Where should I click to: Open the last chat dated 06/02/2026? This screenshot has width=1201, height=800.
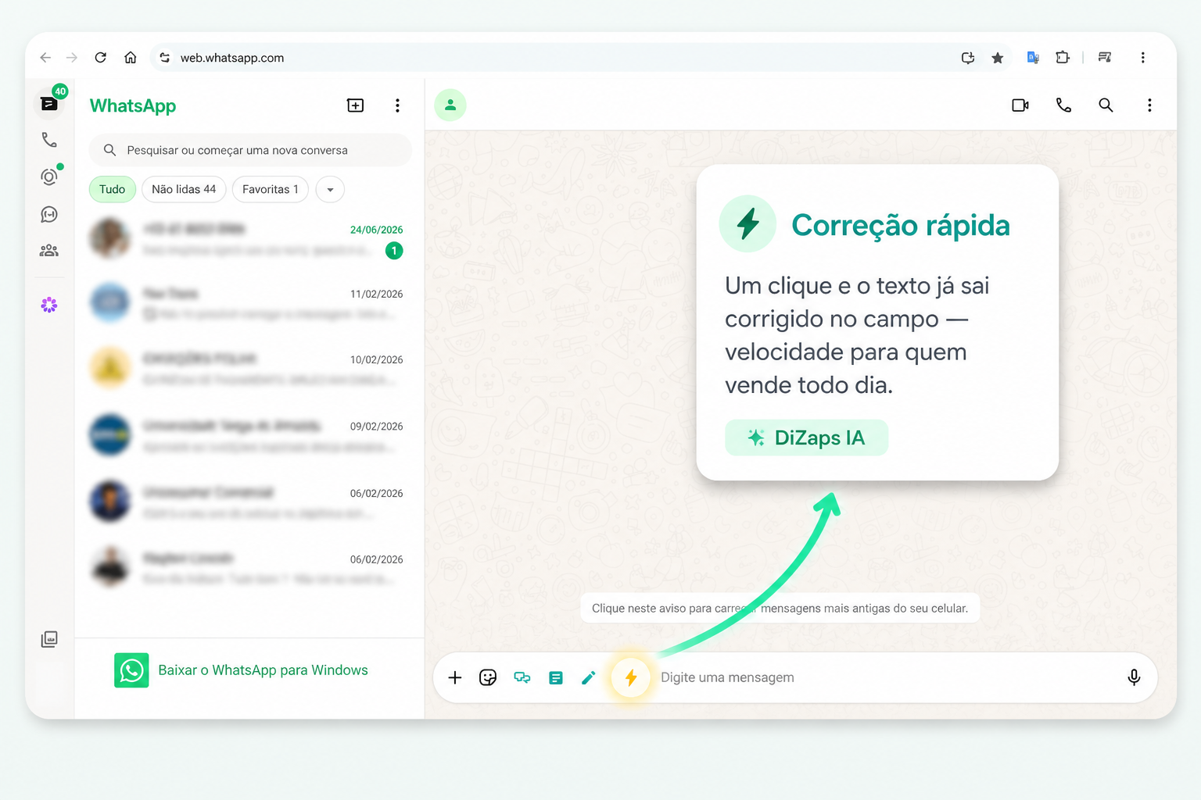click(249, 569)
